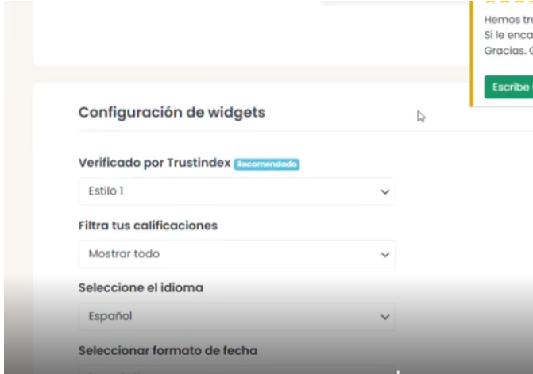Image resolution: width=533 pixels, height=374 pixels.
Task: Click the Filtra tus calificaciones label
Action: tap(148, 226)
